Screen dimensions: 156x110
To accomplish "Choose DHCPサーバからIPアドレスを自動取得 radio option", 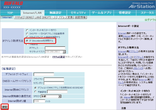I will point(27,34).
